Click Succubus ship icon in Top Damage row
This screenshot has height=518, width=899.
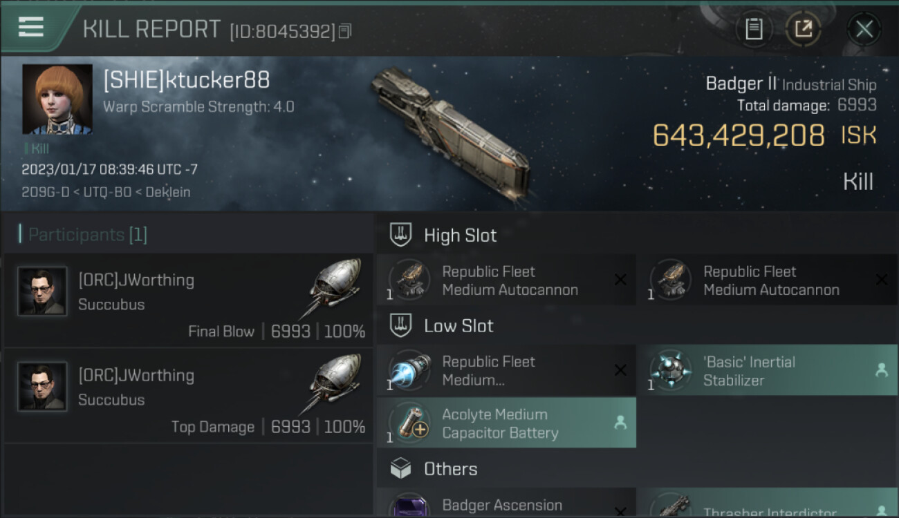(x=331, y=383)
